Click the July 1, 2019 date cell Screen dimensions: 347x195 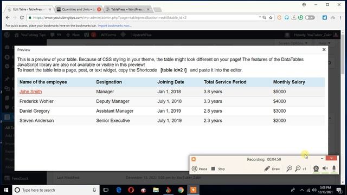pyautogui.click(x=170, y=120)
